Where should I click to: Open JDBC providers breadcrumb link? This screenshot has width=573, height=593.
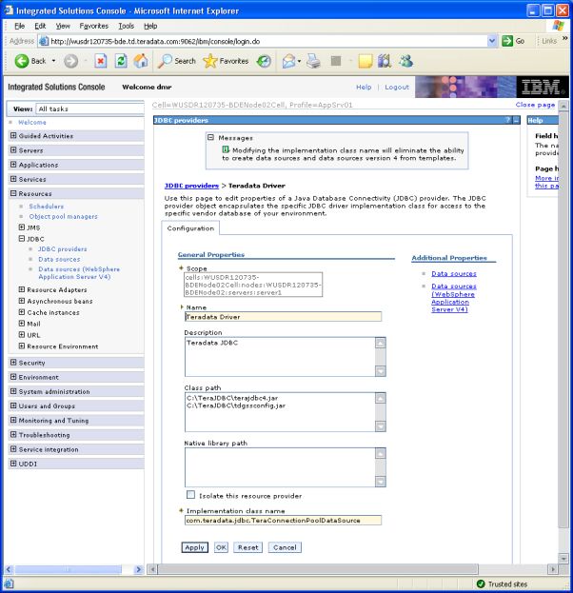[x=191, y=186]
